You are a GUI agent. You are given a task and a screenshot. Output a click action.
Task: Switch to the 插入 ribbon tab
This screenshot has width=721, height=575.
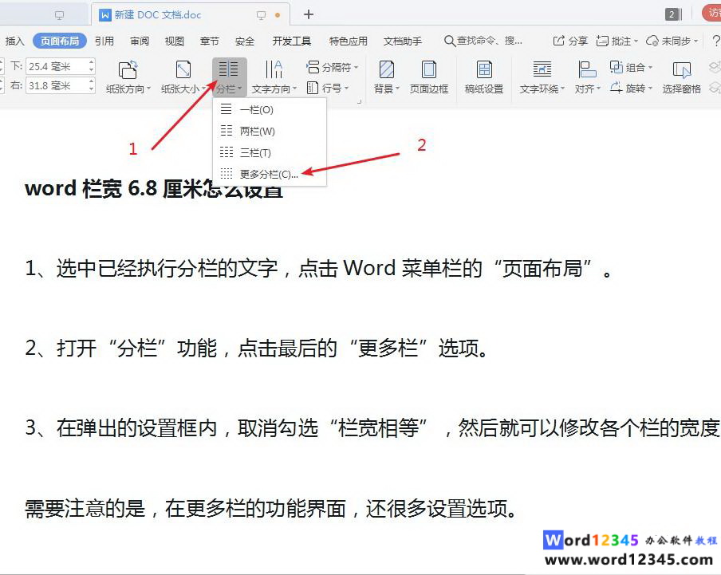pyautogui.click(x=14, y=41)
